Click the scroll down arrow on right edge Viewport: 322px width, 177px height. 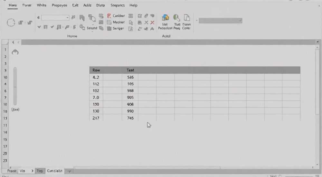317,164
